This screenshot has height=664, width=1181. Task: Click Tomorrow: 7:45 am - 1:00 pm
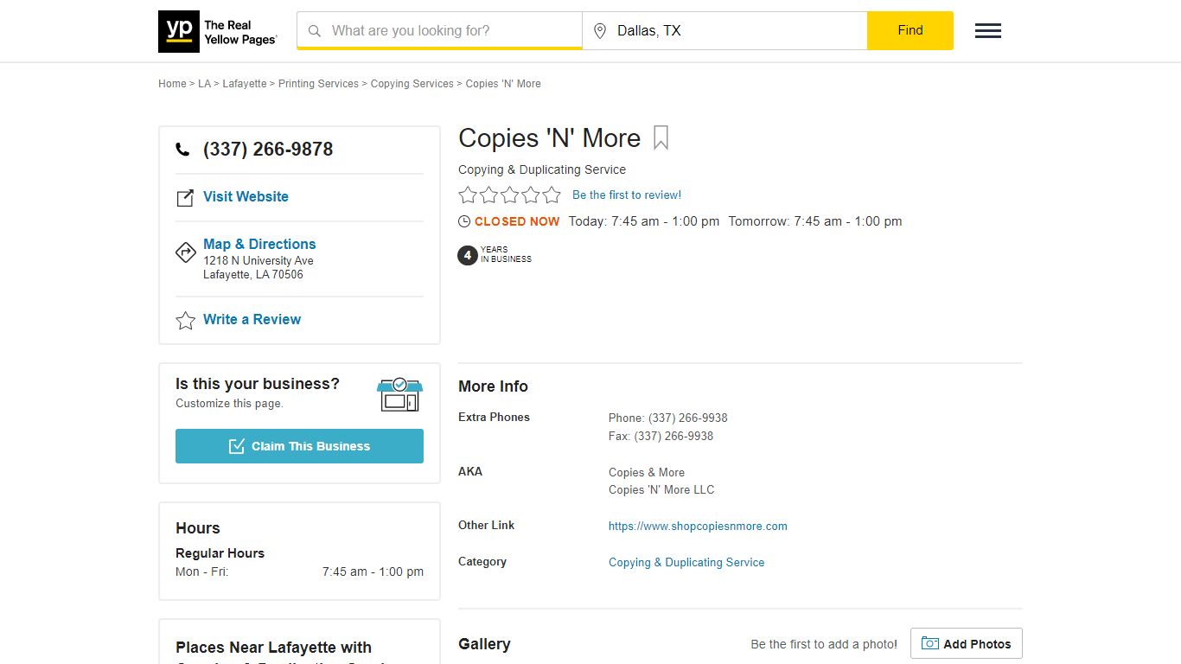815,221
